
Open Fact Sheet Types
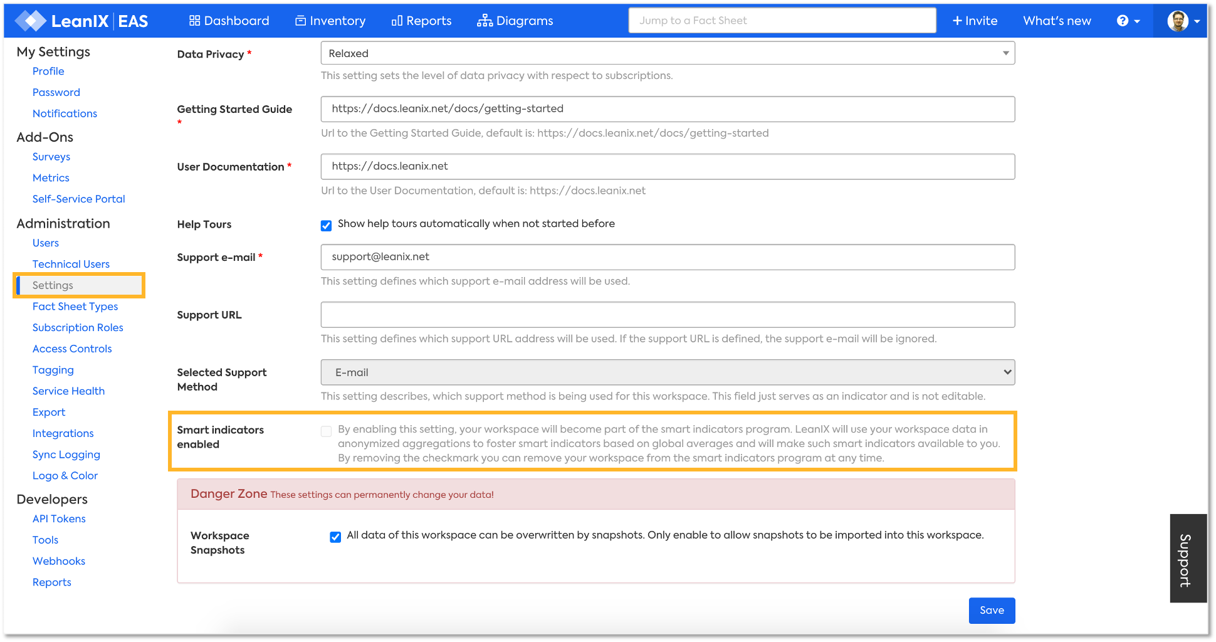(75, 307)
